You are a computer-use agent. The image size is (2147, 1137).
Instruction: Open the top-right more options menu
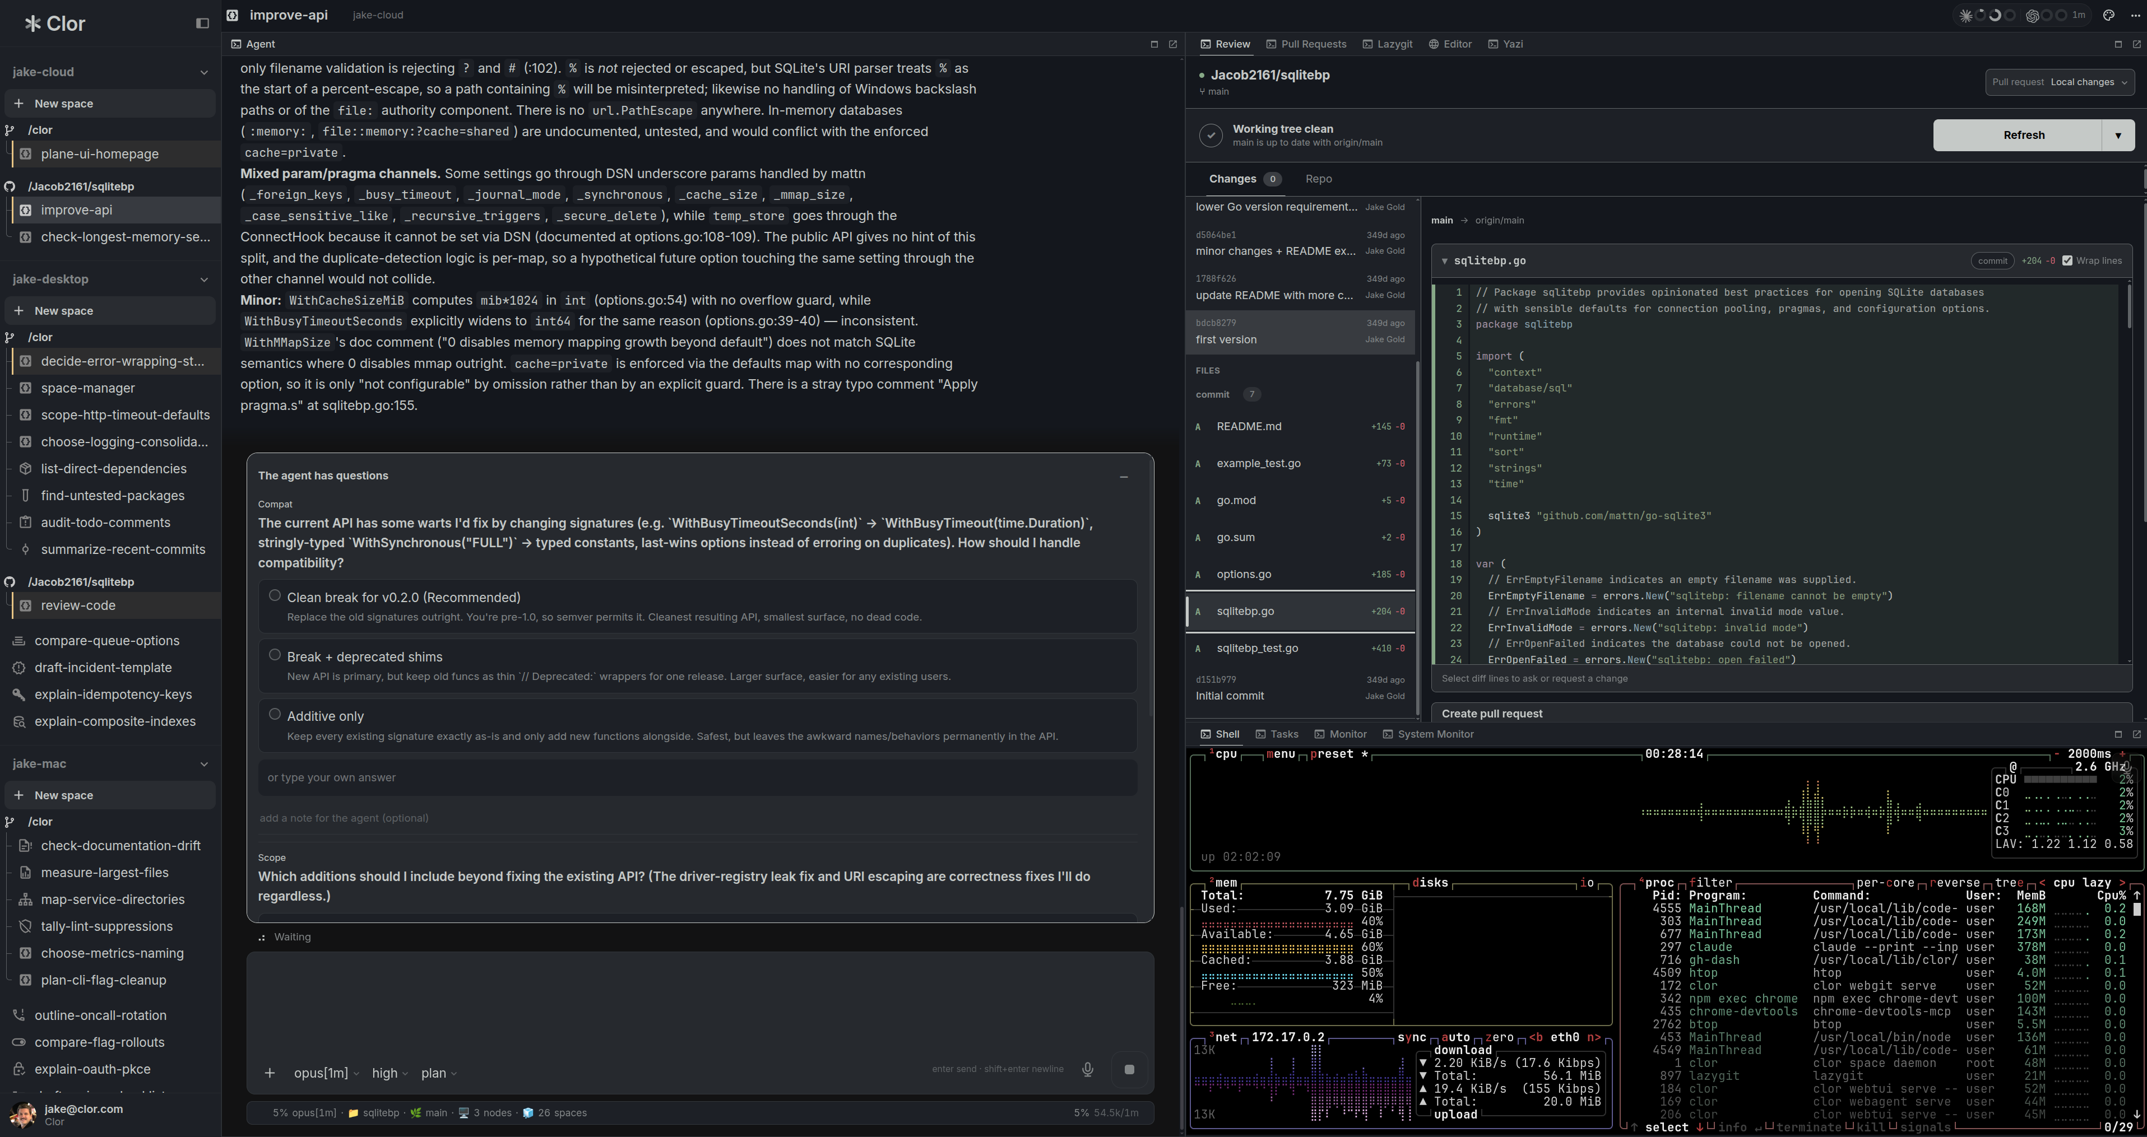tap(2135, 15)
